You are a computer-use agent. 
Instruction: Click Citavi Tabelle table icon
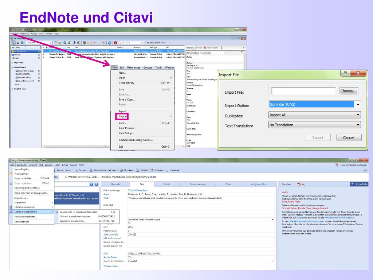click(x=137, y=170)
